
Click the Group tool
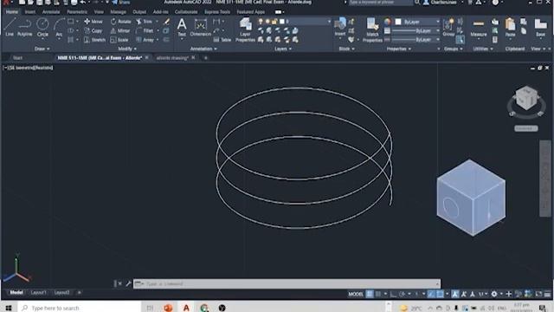(x=448, y=27)
